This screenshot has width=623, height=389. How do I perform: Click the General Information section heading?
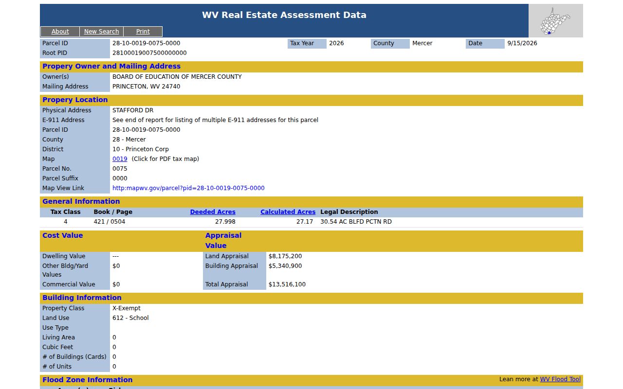81,201
